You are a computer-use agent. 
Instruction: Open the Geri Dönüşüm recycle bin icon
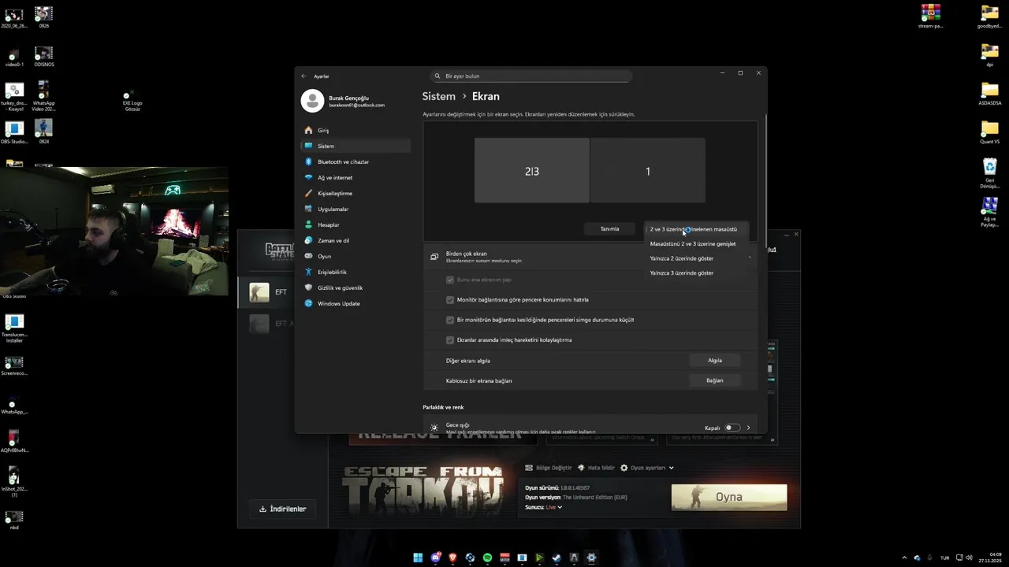point(989,174)
